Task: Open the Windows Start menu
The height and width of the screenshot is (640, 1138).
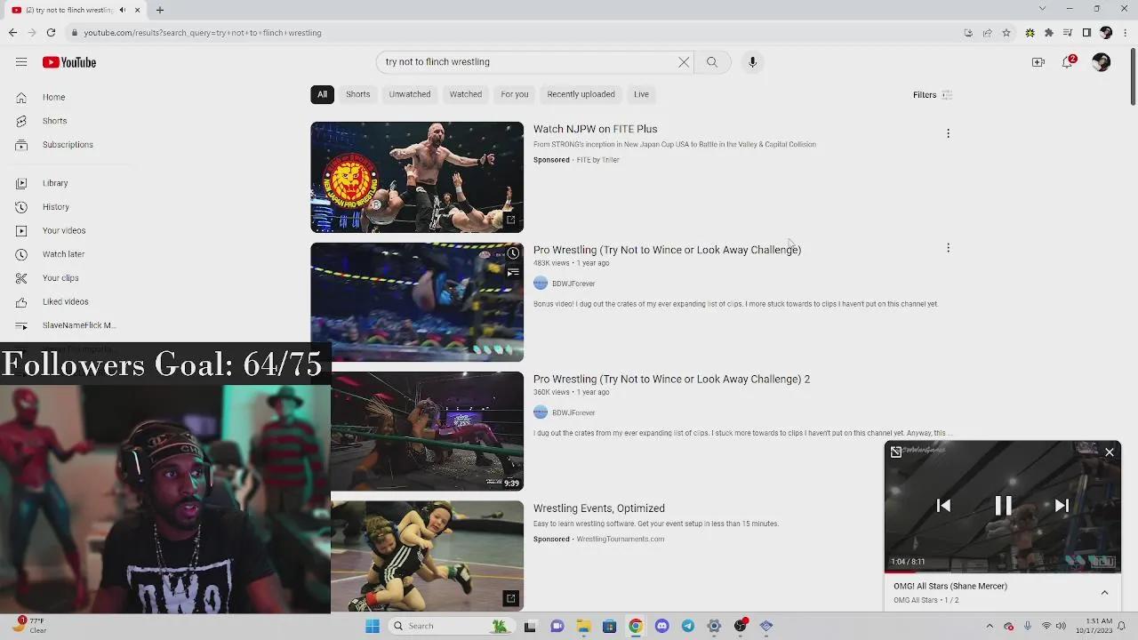Action: tap(373, 626)
